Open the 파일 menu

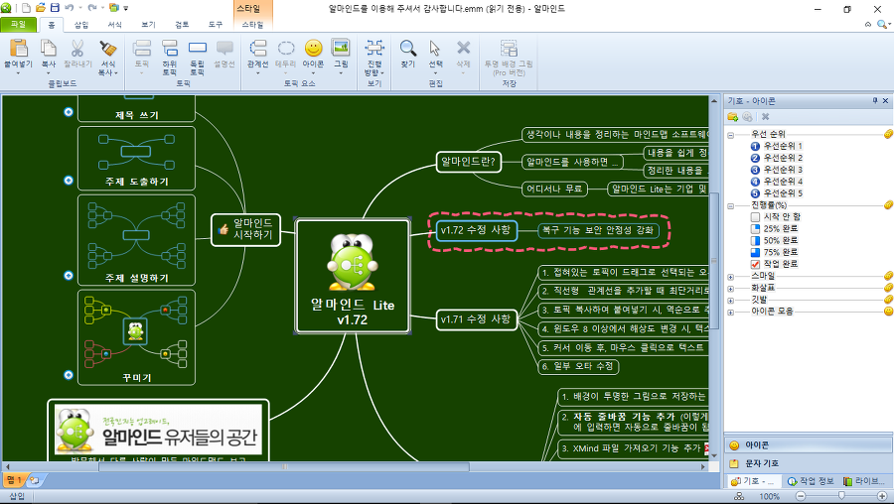point(18,25)
